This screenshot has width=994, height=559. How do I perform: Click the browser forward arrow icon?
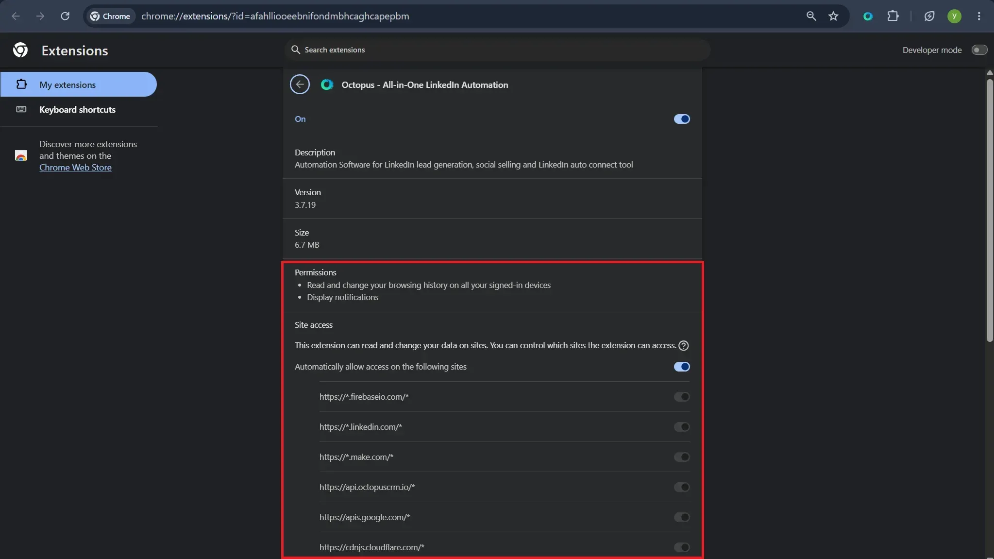(x=40, y=16)
